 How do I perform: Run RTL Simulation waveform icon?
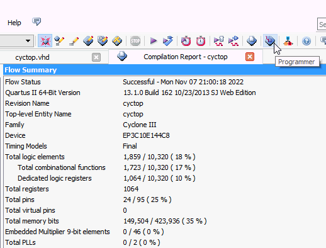coord(218,41)
